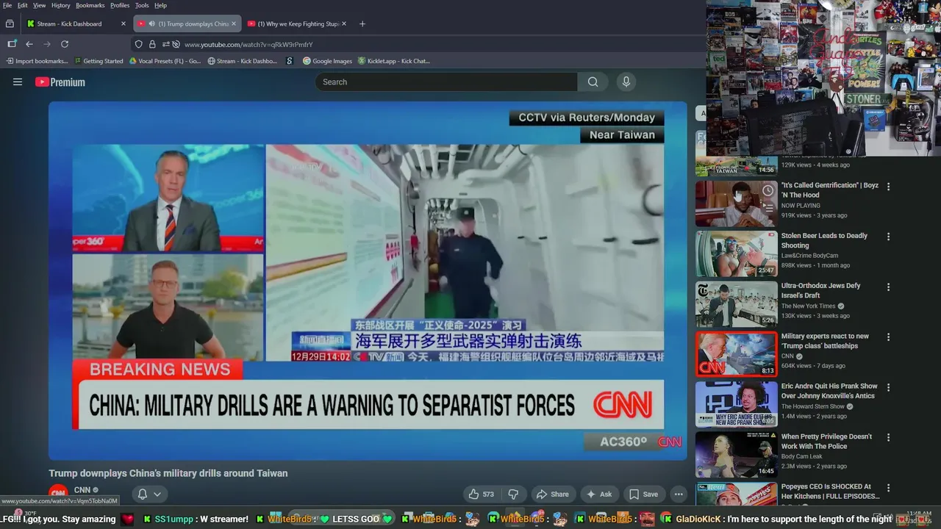Open Getting Started bookmark
The width and height of the screenshot is (941, 529).
pos(99,61)
